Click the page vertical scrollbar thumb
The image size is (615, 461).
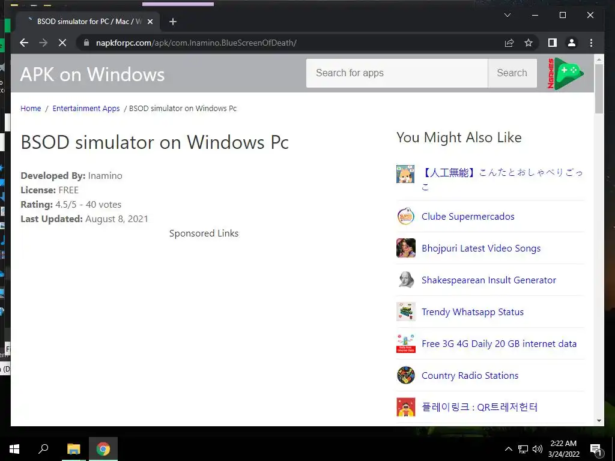599,88
